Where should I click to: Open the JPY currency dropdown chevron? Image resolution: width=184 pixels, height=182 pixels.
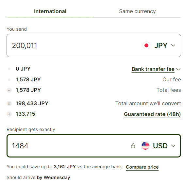pos(173,45)
